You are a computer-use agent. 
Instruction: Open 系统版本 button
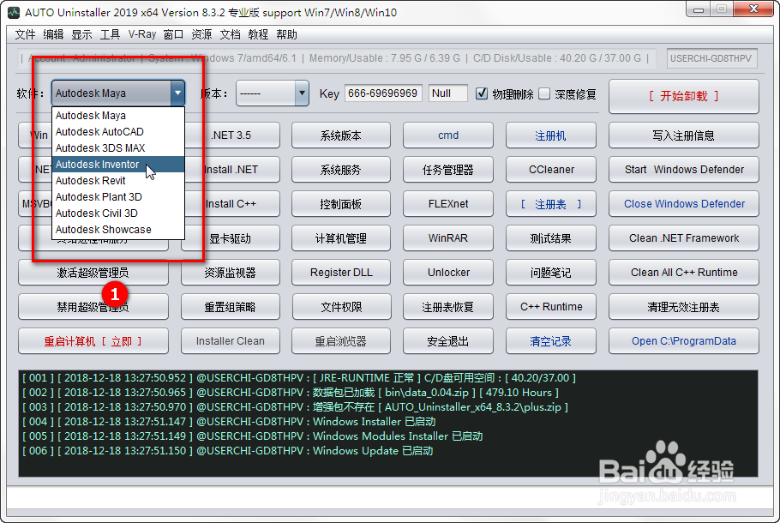[x=341, y=135]
